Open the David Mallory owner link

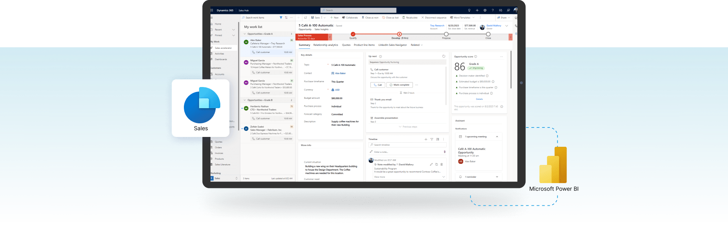click(x=494, y=26)
